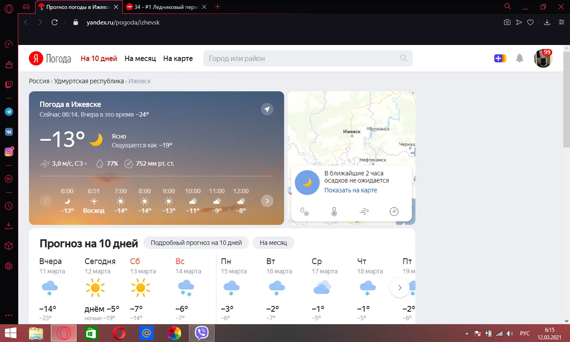Open Twitch from the browser sidebar
The width and height of the screenshot is (570, 342).
pyautogui.click(x=8, y=84)
